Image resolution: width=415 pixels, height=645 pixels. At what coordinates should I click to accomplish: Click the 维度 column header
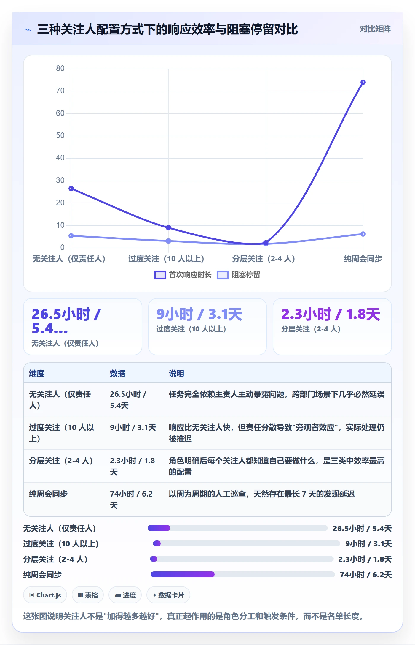pyautogui.click(x=37, y=373)
